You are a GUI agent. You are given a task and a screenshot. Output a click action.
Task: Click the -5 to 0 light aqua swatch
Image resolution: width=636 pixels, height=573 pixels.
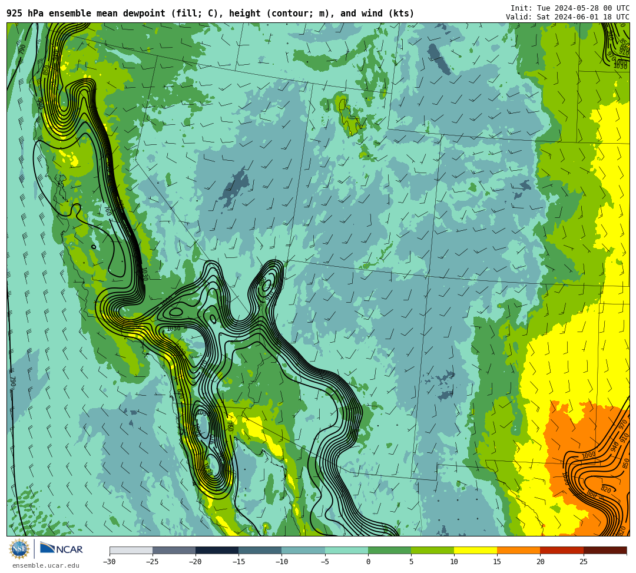(346, 550)
